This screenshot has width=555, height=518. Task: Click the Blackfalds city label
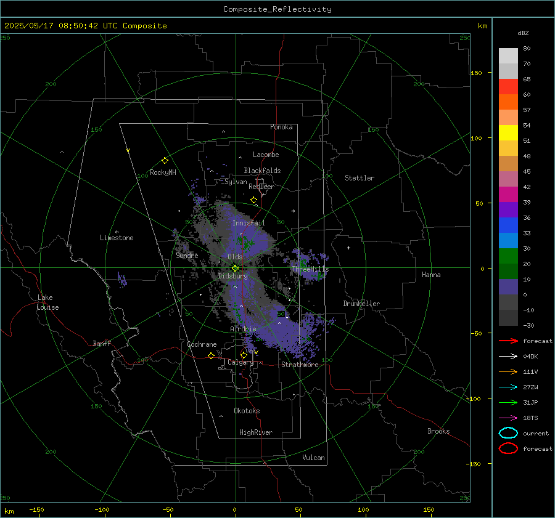(x=262, y=171)
